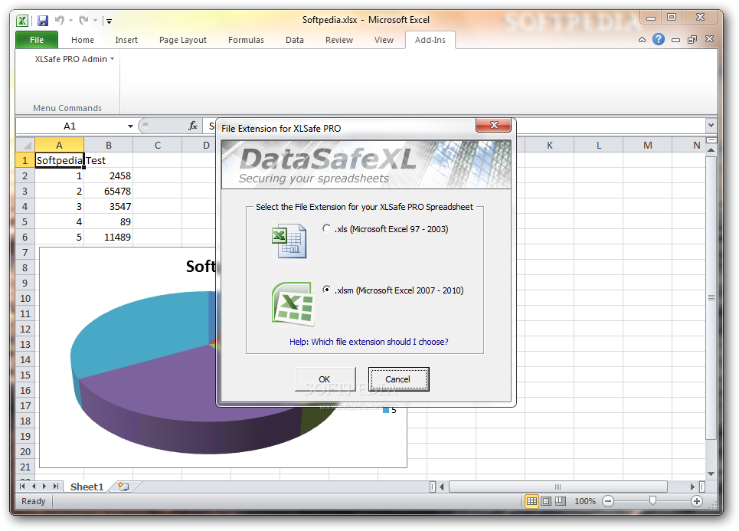739x531 pixels.
Task: Switch to Normal view icon in status bar
Action: 531,501
